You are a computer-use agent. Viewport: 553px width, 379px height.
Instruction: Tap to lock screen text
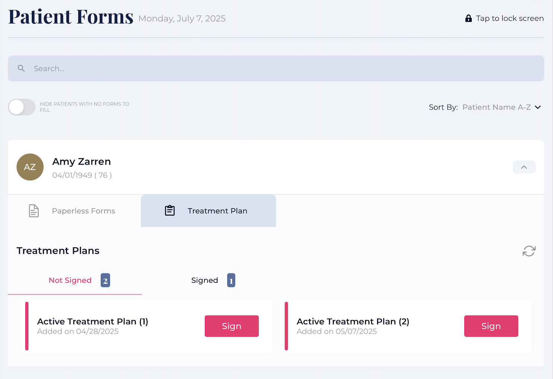click(510, 18)
